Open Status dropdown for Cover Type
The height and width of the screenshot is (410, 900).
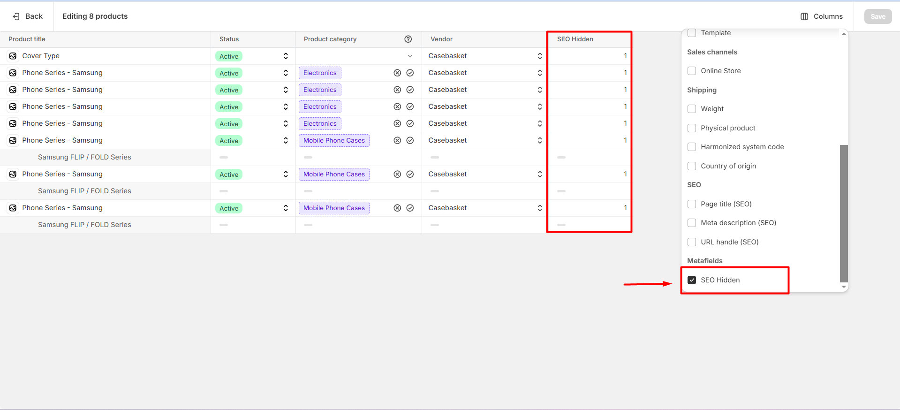(x=285, y=56)
